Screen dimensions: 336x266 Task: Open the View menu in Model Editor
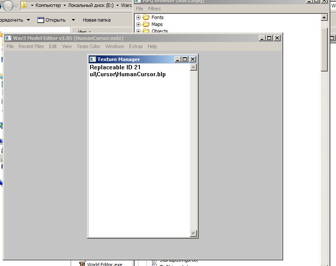67,46
